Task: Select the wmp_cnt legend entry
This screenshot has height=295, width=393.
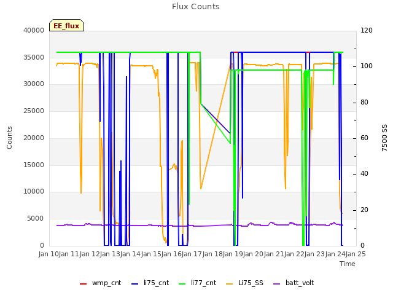Action: point(100,283)
